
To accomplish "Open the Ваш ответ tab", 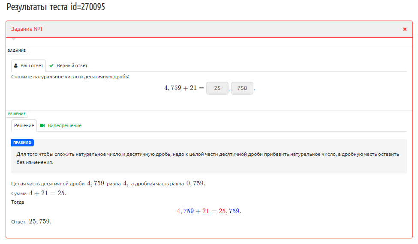I will coord(29,65).
